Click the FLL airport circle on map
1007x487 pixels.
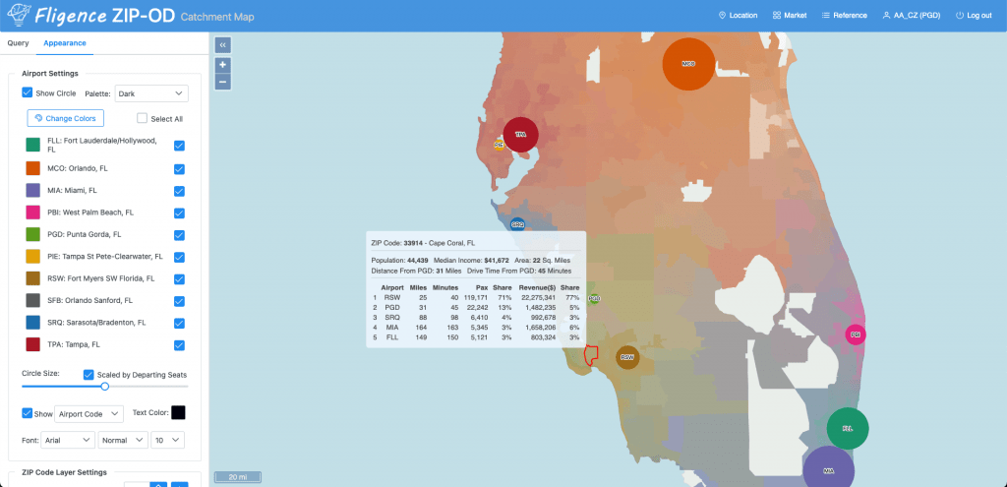848,429
